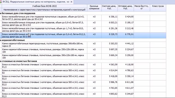Click empty Масса брутто cell in highlighted row
The width and height of the screenshot is (175, 98).
point(142,35)
